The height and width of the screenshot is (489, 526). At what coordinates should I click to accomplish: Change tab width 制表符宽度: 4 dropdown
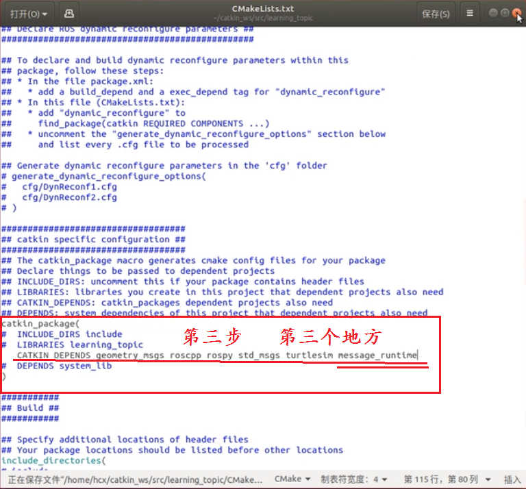point(353,479)
